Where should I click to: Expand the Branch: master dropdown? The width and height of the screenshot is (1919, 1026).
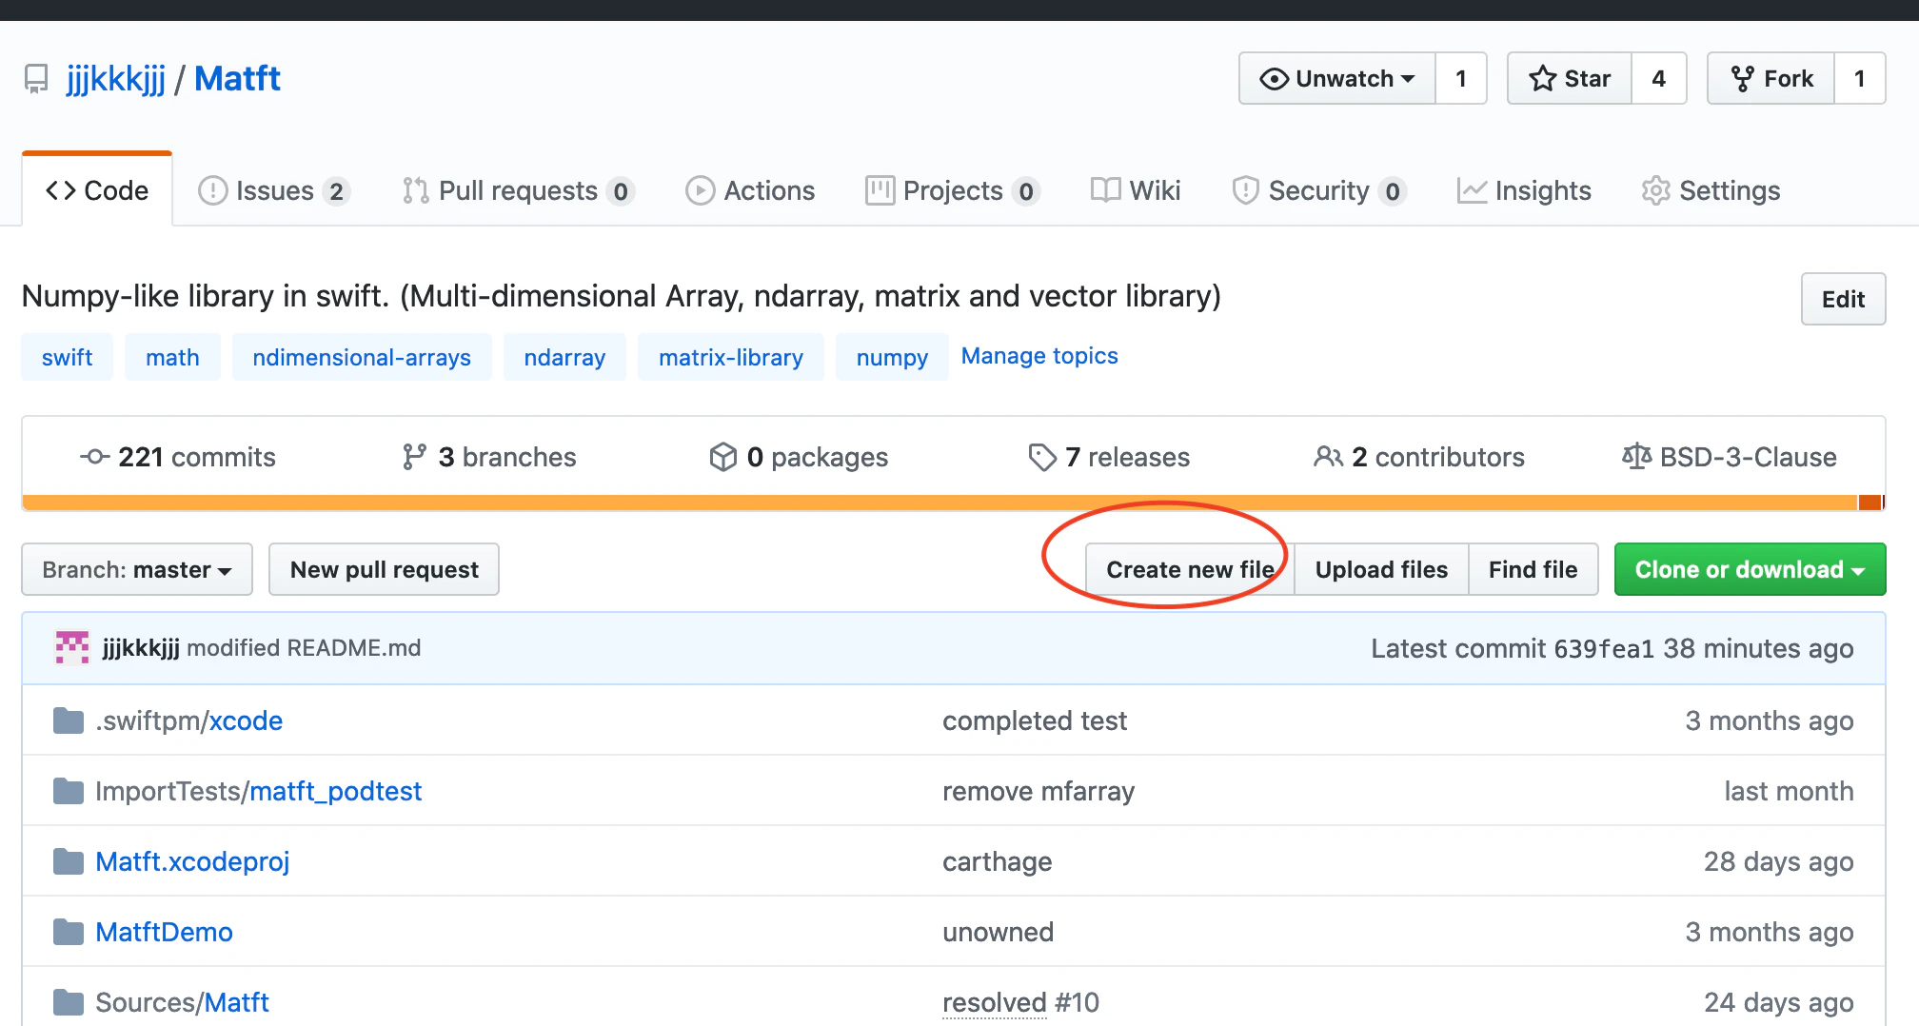click(137, 569)
